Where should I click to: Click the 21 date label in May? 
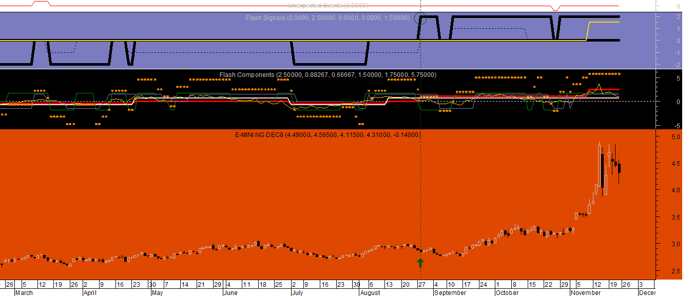click(x=201, y=284)
